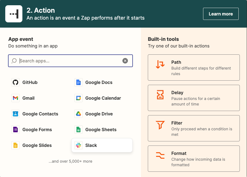Screen dimensions: 247x177
Task: Click the Google Drive icon
Action: 78,114
